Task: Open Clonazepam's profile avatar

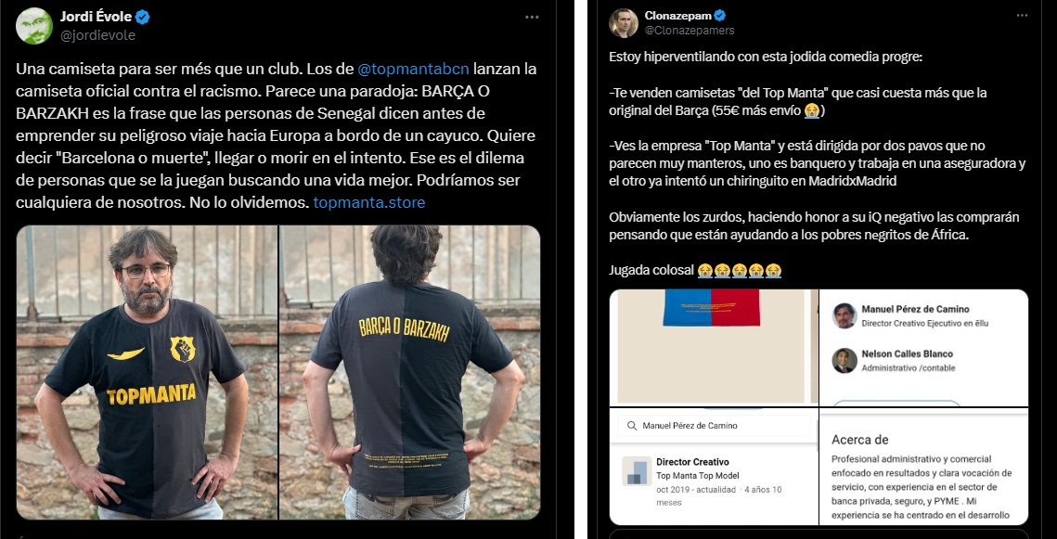Action: tap(624, 23)
